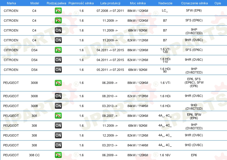Click the ON diesel icon for Peugeot 3008 from 03.2013
This screenshot has height=160, width=227.
point(58,106)
